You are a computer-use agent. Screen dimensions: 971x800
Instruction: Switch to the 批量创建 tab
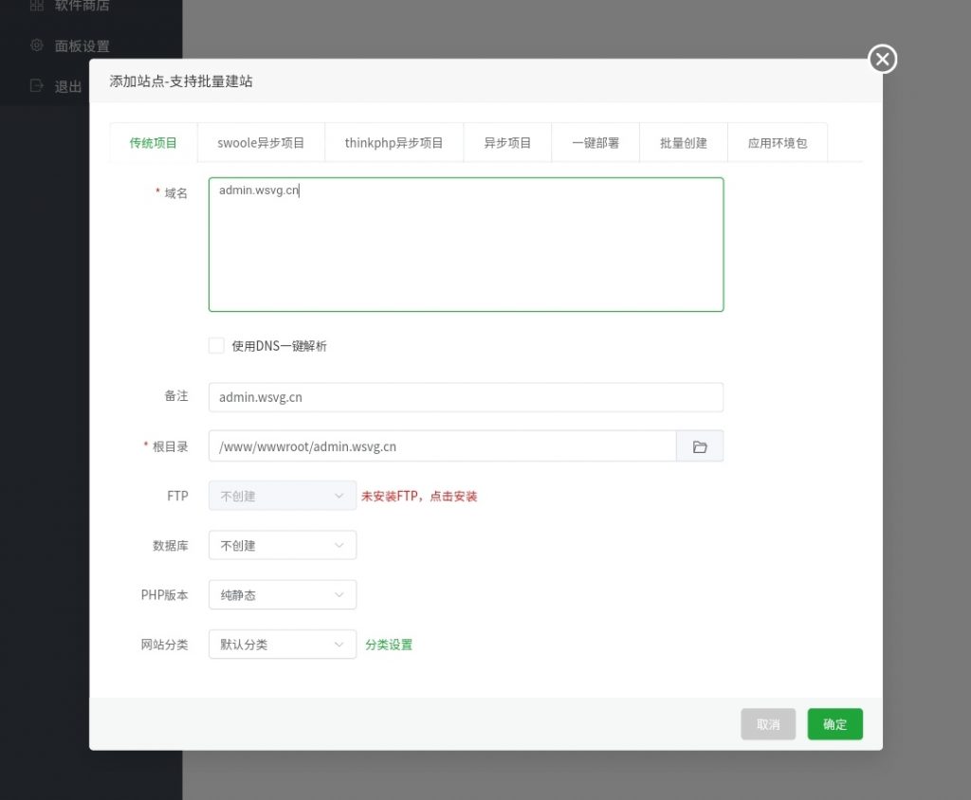pos(684,143)
